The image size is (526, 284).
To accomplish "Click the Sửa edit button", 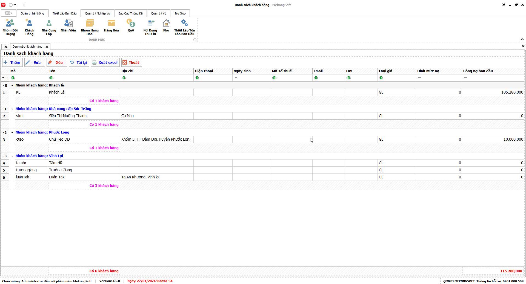I will 35,62.
